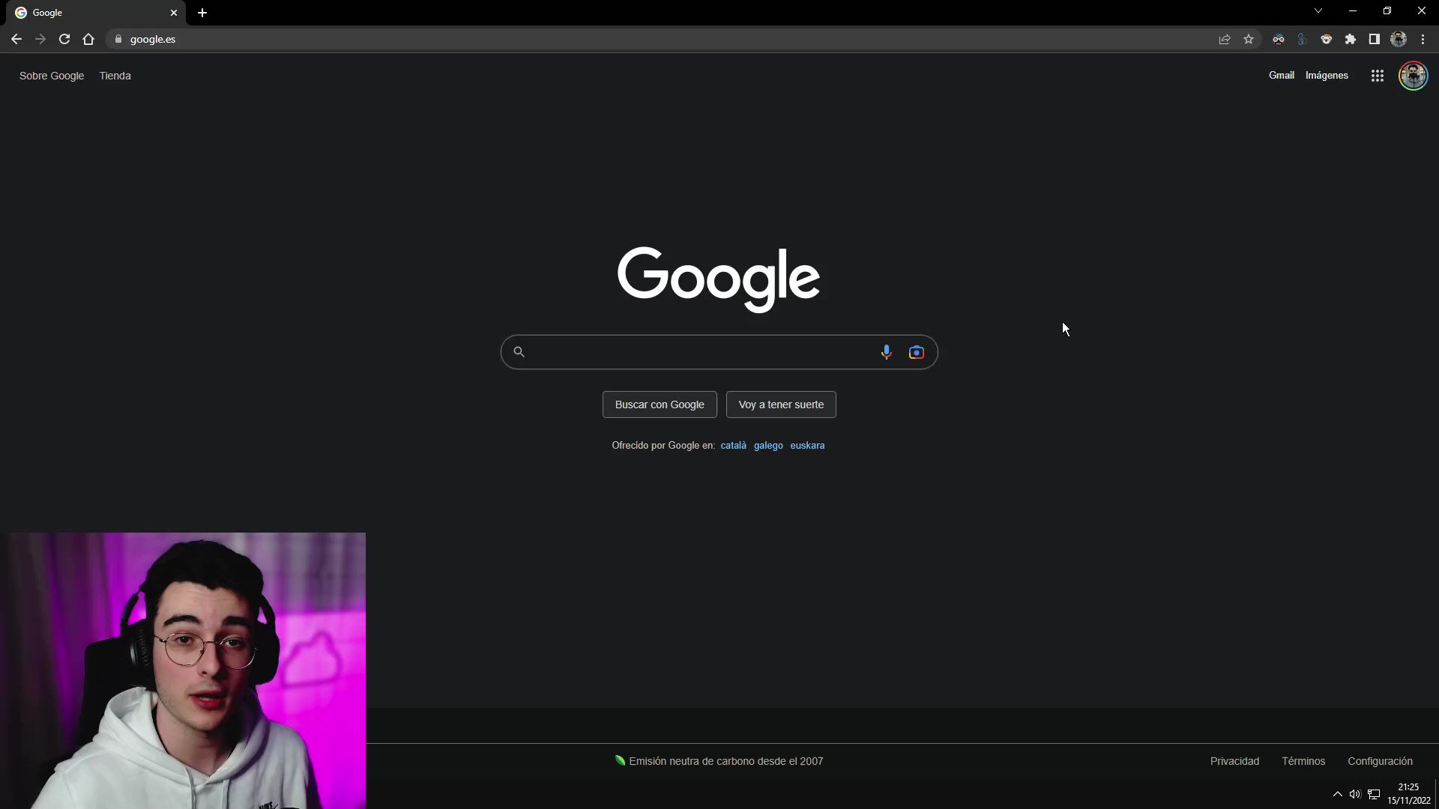Expand the tab search chevron

(x=1318, y=10)
